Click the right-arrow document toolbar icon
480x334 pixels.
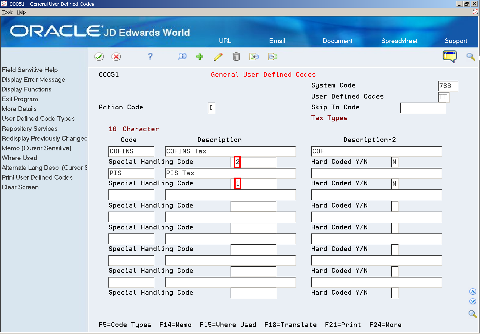click(273, 57)
